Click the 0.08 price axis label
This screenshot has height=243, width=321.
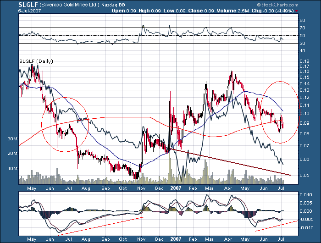pyautogui.click(x=304, y=134)
